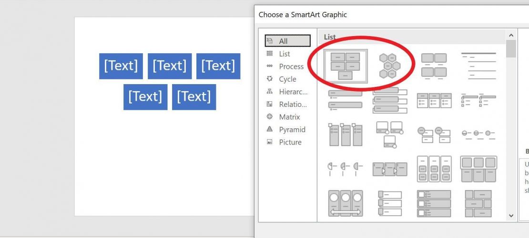
Task: Select the Lined List layout
Action: [x=478, y=66]
